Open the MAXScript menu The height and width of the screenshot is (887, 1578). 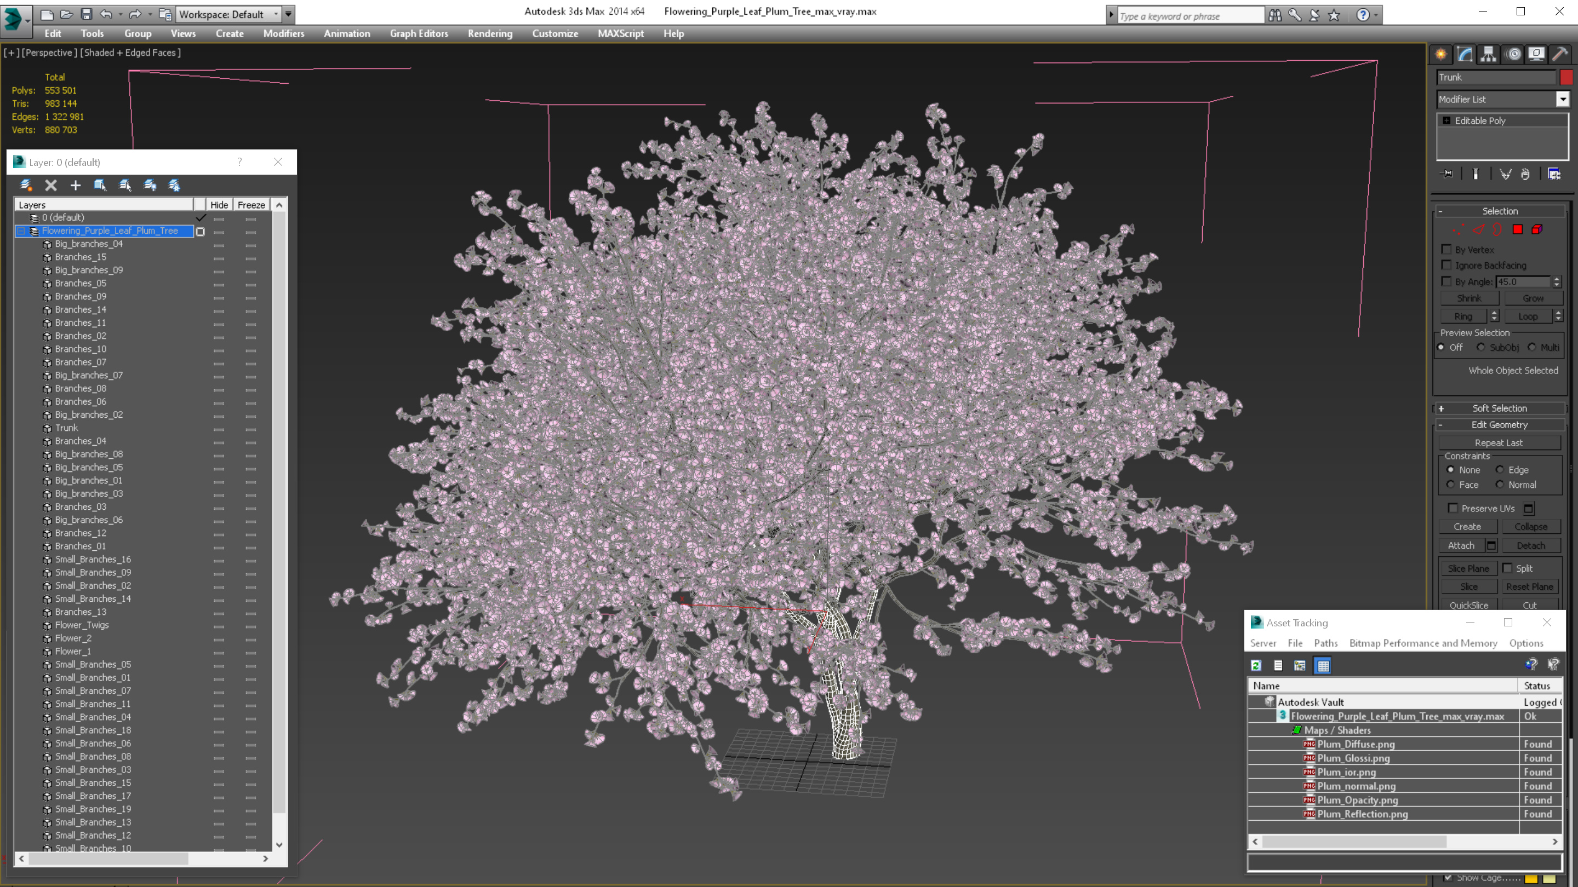[621, 33]
